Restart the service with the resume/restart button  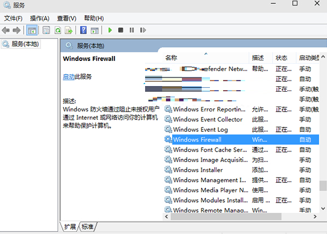[143, 30]
